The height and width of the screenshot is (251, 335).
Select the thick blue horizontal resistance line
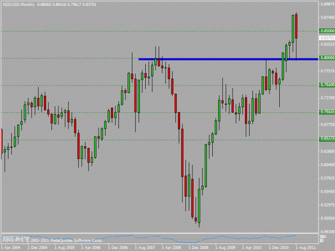228,59
